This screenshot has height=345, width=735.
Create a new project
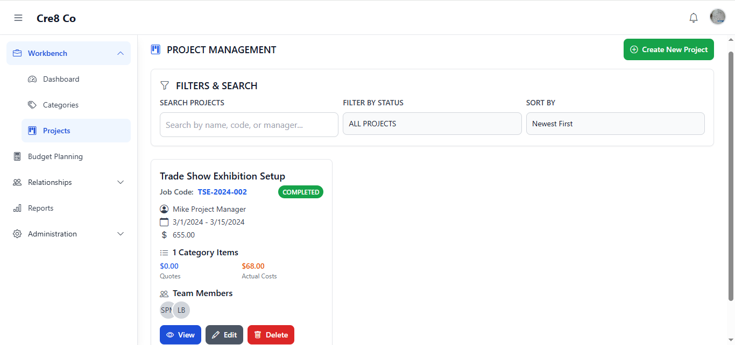click(x=668, y=49)
